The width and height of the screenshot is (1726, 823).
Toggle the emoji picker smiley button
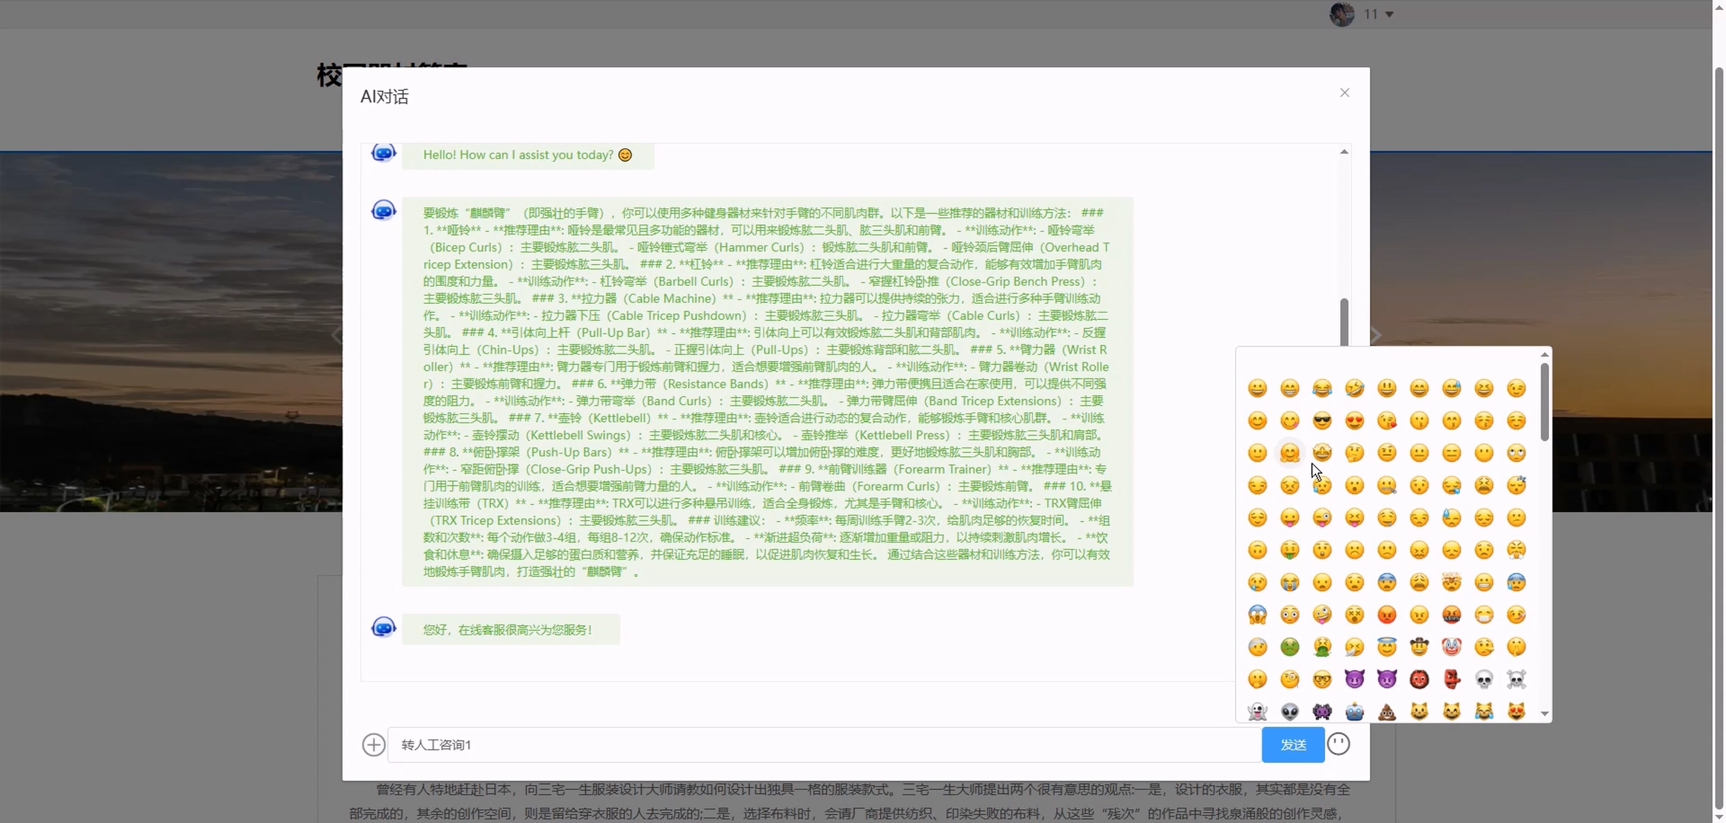(x=1338, y=744)
